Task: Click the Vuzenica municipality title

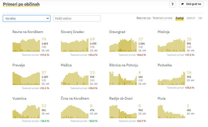Action: pos(19,99)
